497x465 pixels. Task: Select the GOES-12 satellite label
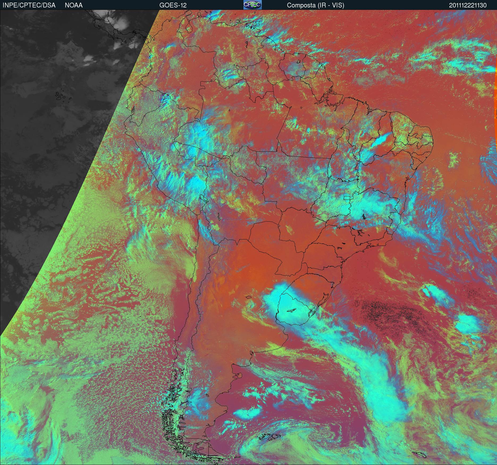click(x=173, y=5)
